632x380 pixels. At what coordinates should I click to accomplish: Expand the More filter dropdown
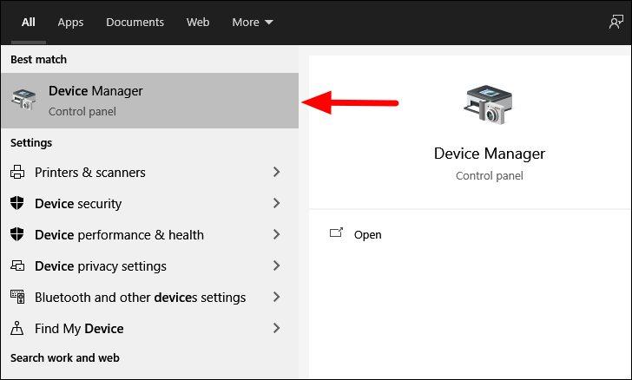pyautogui.click(x=253, y=23)
